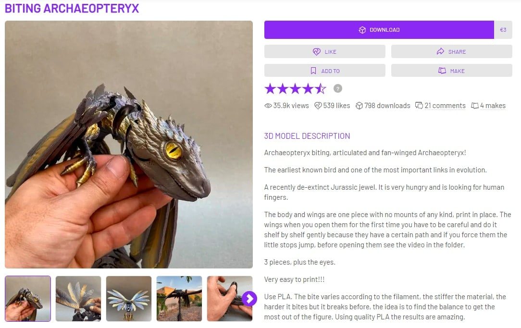Image resolution: width=521 pixels, height=328 pixels.
Task: Open the 4 makes link
Action: click(x=493, y=106)
